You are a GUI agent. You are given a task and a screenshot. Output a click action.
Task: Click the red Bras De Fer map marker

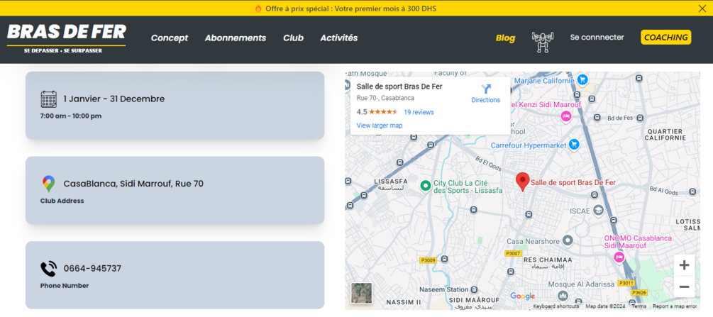(x=522, y=182)
